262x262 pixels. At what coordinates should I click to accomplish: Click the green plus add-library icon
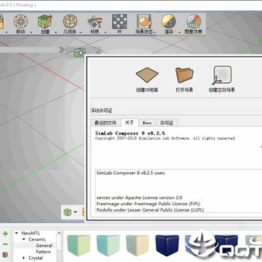pos(5,234)
